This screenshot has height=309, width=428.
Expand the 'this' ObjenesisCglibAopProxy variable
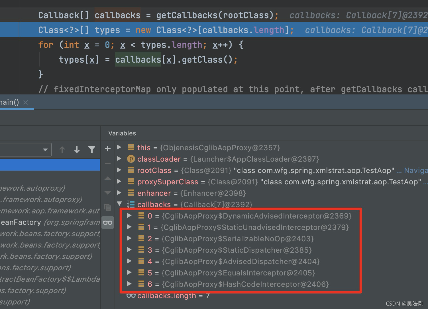(119, 147)
